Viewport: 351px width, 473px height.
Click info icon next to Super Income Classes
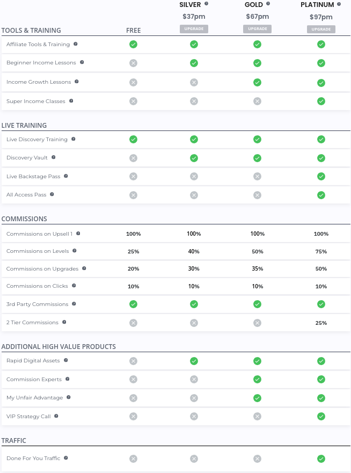[x=71, y=101]
